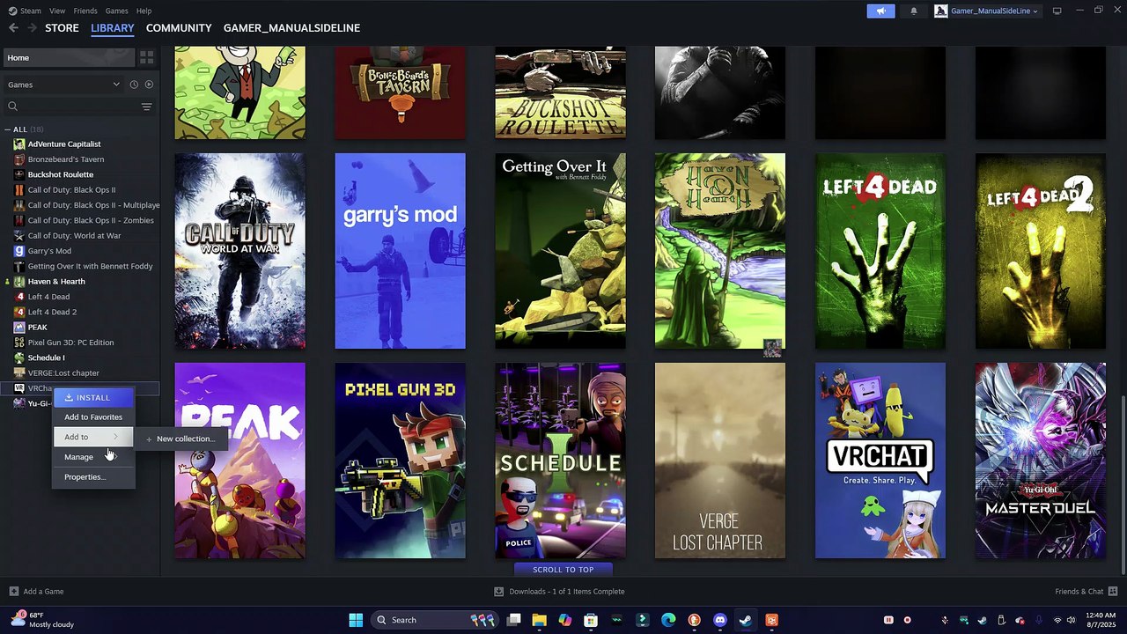Open Friends & Chat icon at bottom right
Screen dimensions: 1127x634
[1114, 592]
